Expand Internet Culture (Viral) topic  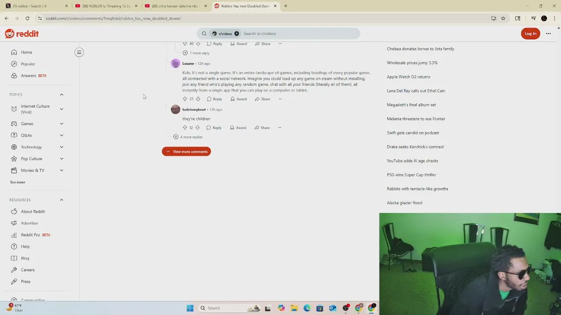(61, 109)
